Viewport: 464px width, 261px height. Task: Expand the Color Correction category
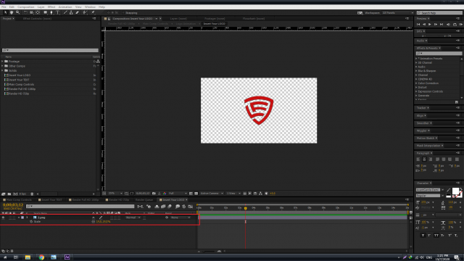tap(416, 83)
